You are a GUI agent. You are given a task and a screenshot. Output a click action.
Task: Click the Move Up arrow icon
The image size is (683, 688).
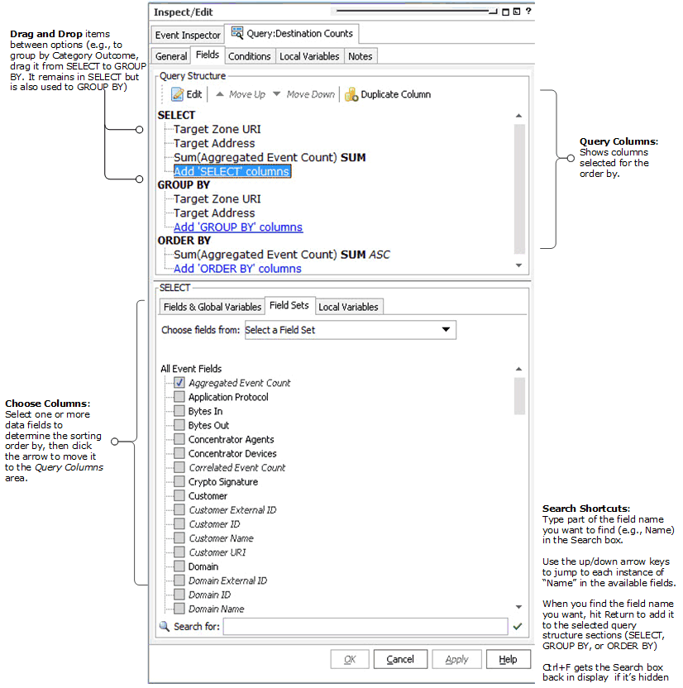tap(220, 94)
